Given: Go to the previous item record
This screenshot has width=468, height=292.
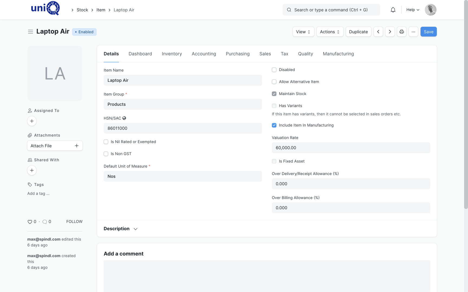Looking at the screenshot, I should [x=378, y=32].
